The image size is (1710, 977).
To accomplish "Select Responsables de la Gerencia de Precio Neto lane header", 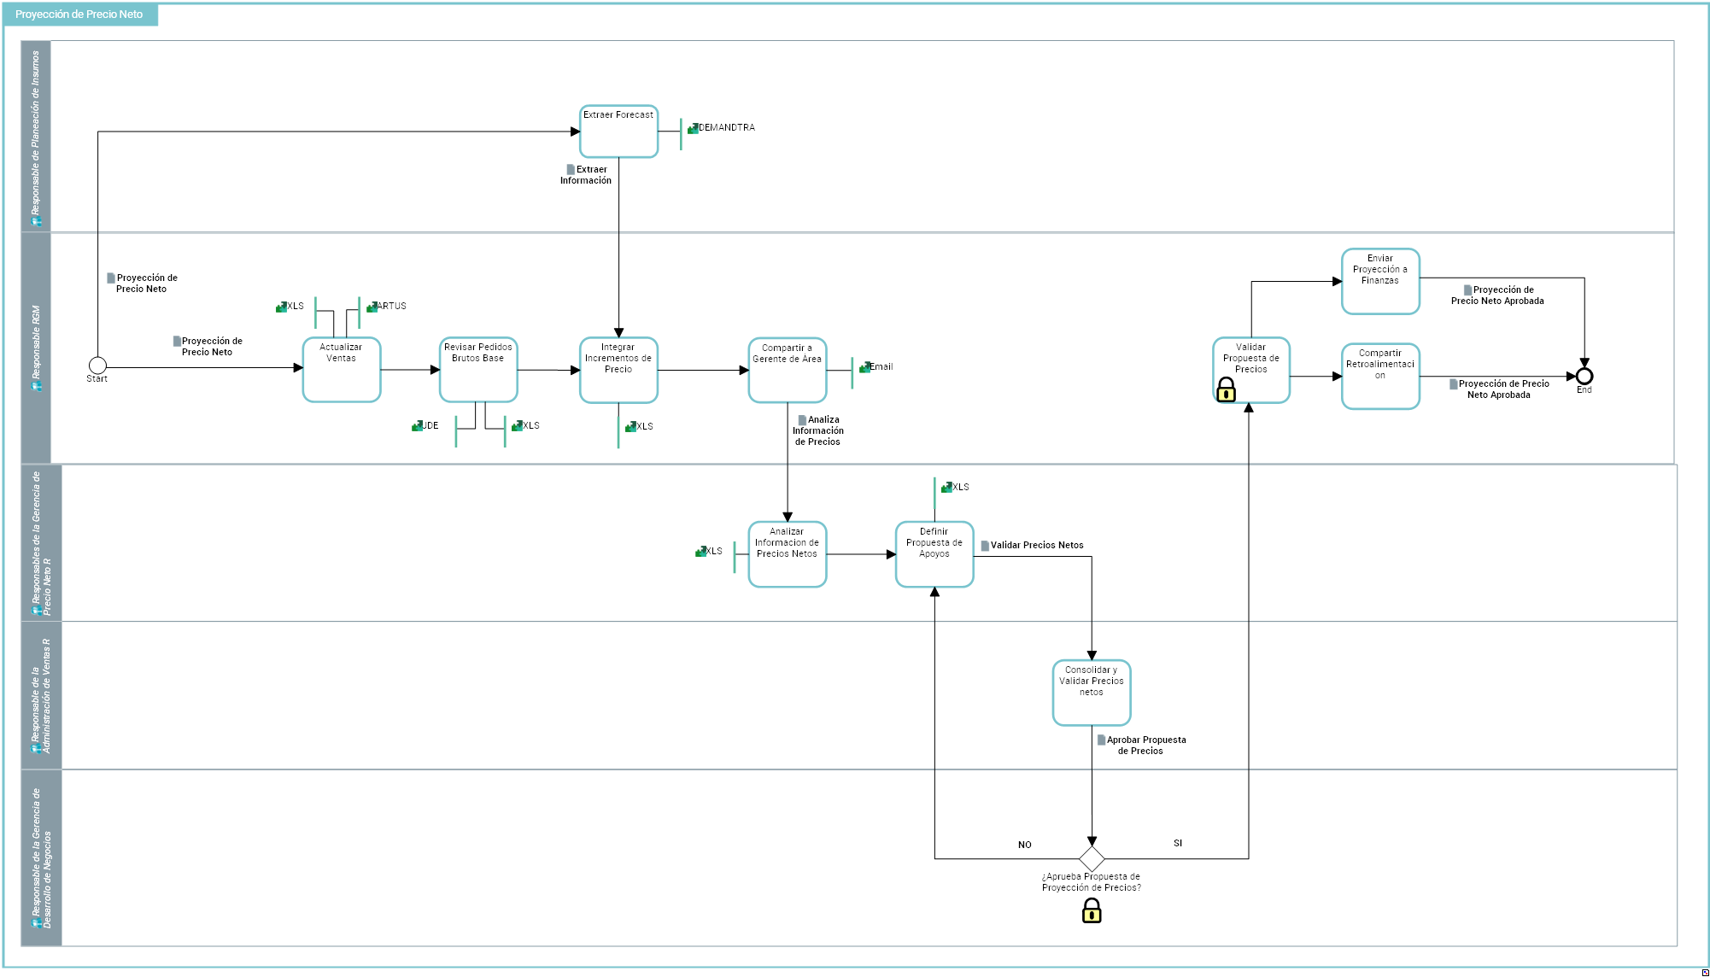I will (42, 543).
